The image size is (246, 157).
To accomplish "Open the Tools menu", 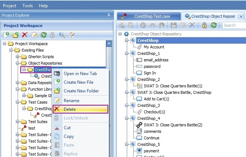I will point(28,6).
